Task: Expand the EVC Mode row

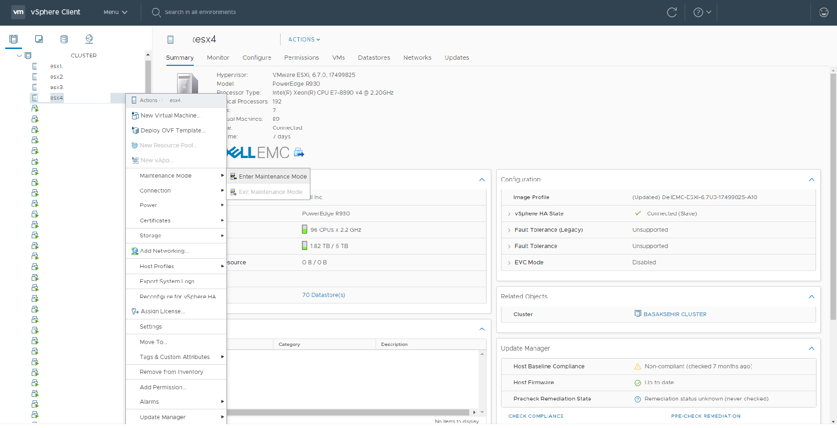Action: point(509,263)
